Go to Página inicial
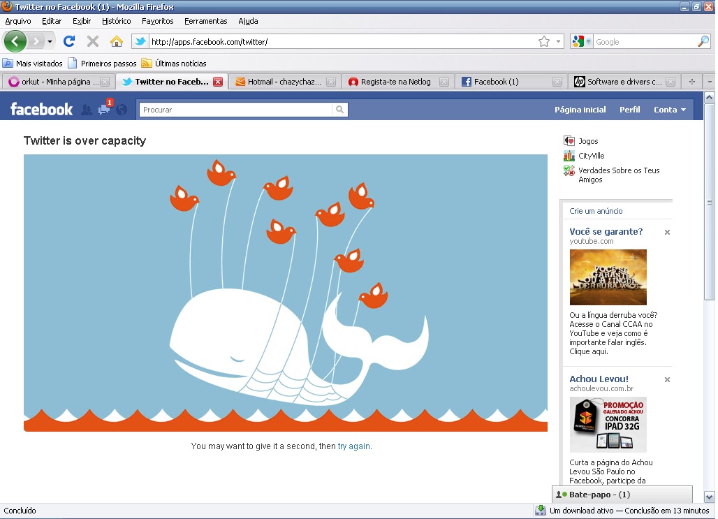Viewport: 718px width, 519px height. pyautogui.click(x=580, y=110)
